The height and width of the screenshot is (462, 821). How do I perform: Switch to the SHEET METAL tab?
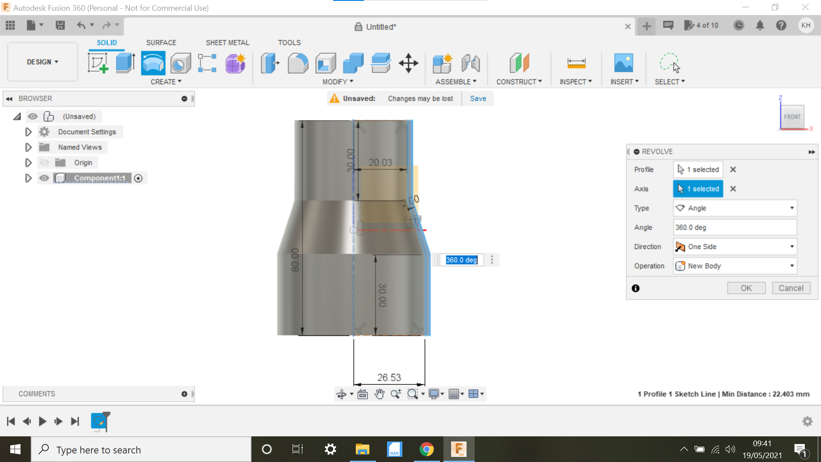(x=227, y=42)
